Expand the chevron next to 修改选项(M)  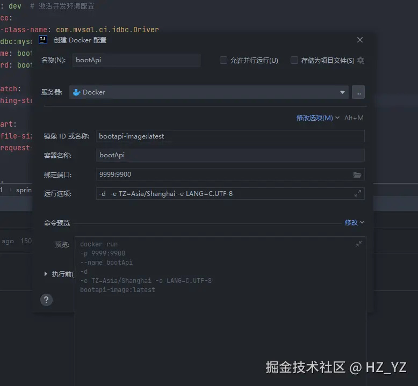[x=337, y=118]
